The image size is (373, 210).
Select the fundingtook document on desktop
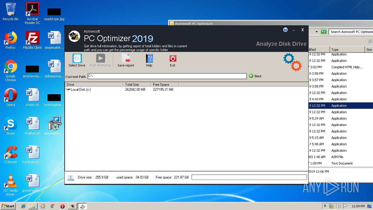pos(32,155)
